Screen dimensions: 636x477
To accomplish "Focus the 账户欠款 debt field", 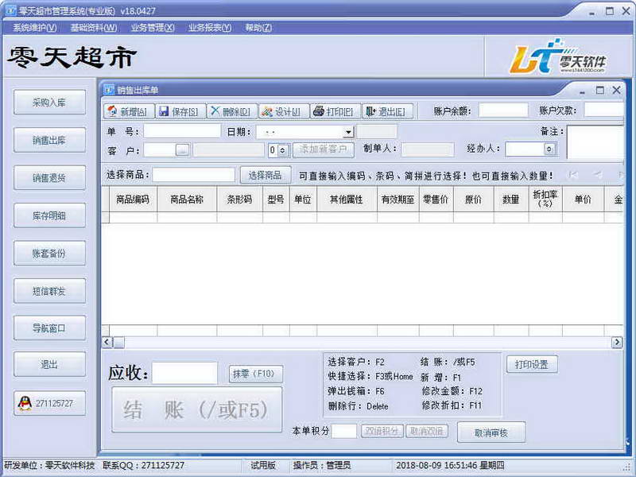I will tap(603, 111).
